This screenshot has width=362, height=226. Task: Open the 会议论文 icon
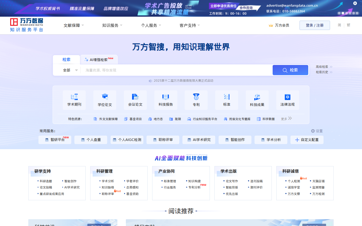(135, 97)
